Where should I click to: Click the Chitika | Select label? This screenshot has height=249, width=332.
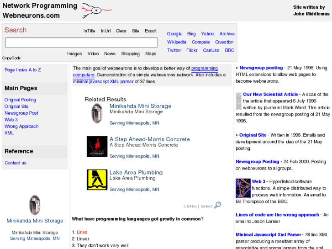point(198,206)
